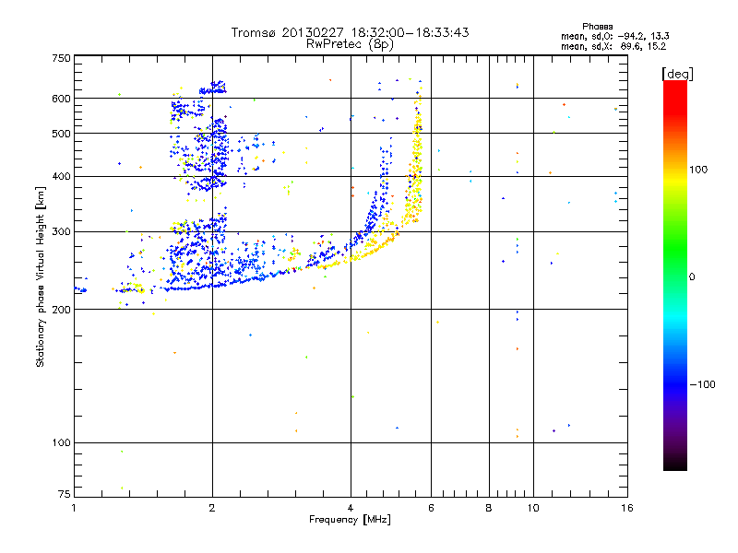This screenshot has width=738, height=553.
Task: Click the black bottom of the colorbar
Action: pos(675,464)
